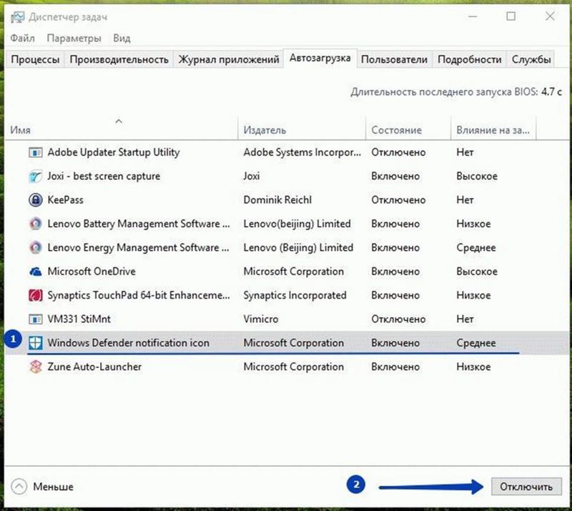
Task: Click Среднее impact in Lenovo Energy row
Action: pyautogui.click(x=476, y=248)
